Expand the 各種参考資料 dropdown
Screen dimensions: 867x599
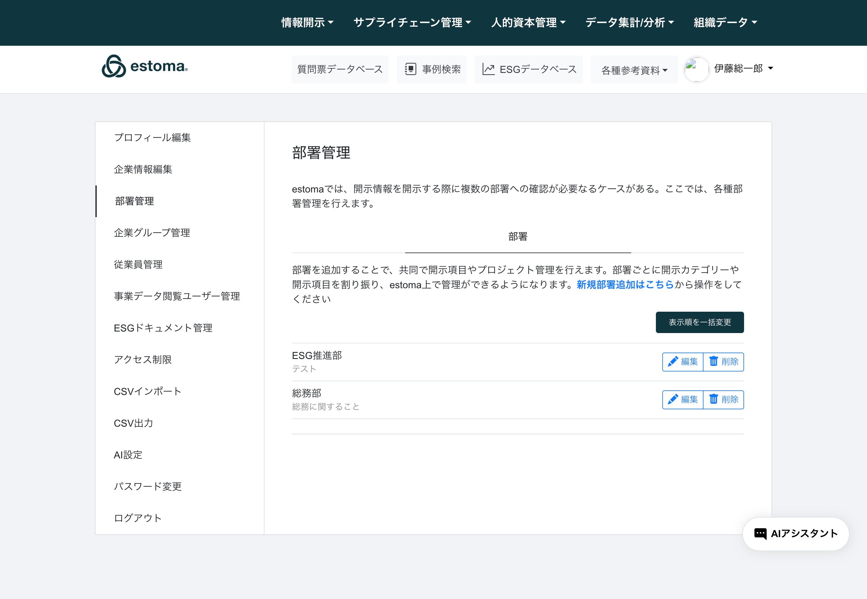point(634,70)
